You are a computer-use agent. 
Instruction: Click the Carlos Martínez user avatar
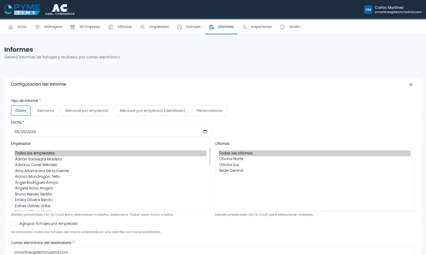tap(368, 10)
